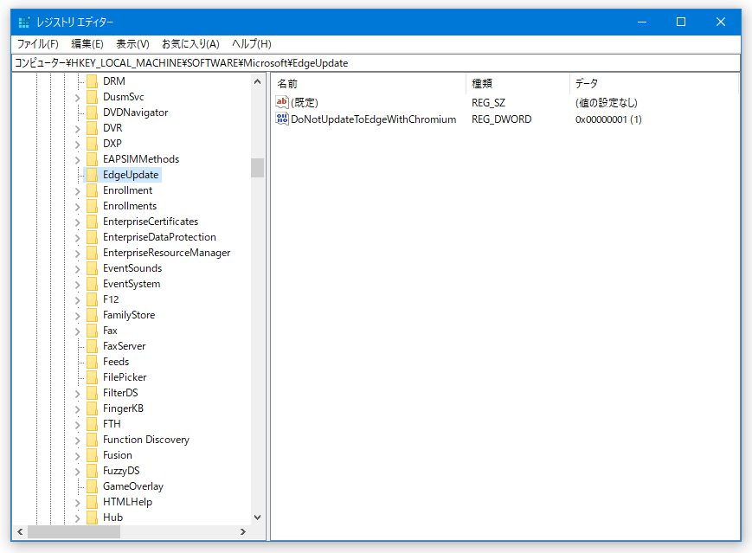The image size is (752, 553).
Task: Sort by the データ column header
Action: [x=654, y=83]
